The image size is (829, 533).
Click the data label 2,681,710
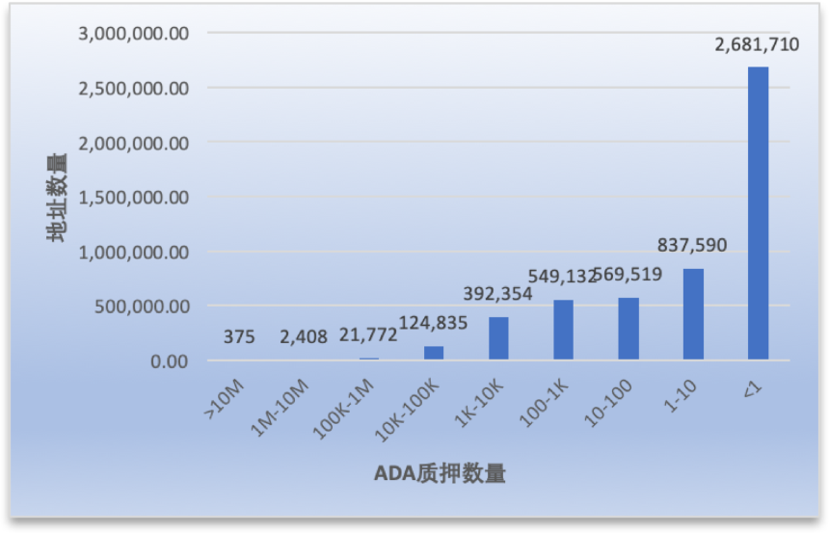point(757,45)
